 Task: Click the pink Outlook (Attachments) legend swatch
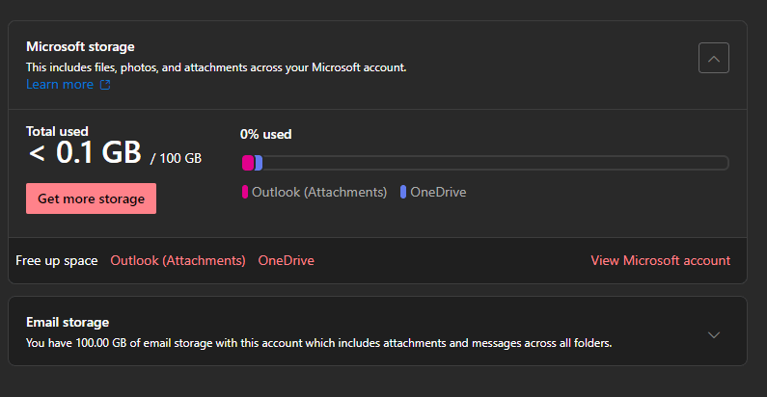[245, 192]
